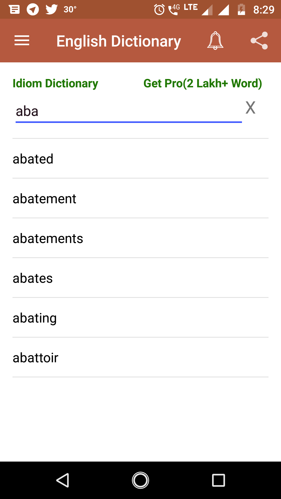Open the entry for 'abattoir'
The width and height of the screenshot is (281, 499).
tap(36, 358)
